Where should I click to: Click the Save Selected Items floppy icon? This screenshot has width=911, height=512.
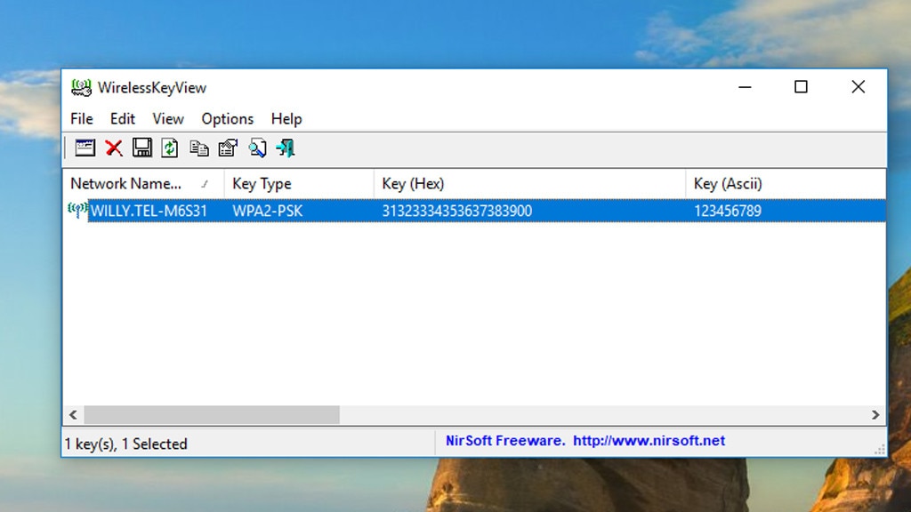pyautogui.click(x=142, y=148)
